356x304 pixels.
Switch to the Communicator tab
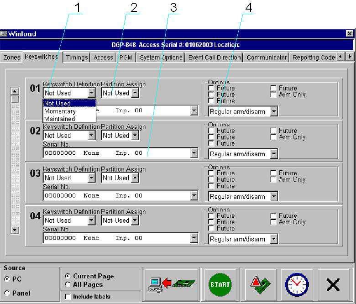[x=267, y=58]
